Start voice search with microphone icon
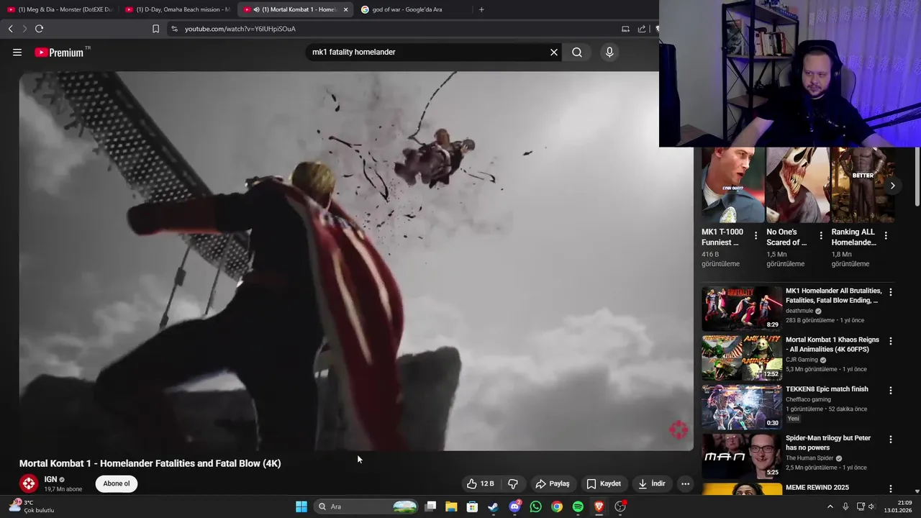 point(609,53)
